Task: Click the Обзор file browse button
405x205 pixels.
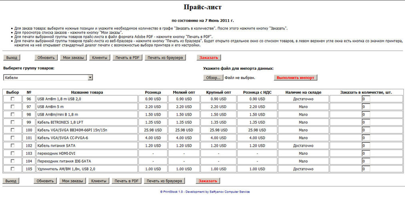Action: (213, 77)
